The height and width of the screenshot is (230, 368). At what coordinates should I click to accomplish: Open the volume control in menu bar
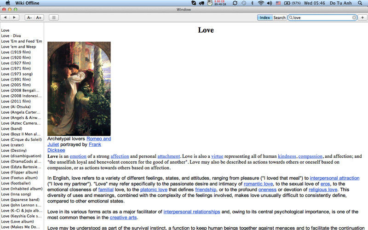pyautogui.click(x=270, y=3)
